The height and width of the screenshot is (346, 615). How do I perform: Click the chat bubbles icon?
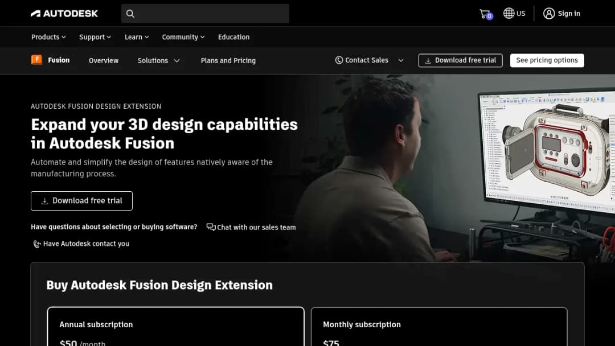(211, 227)
